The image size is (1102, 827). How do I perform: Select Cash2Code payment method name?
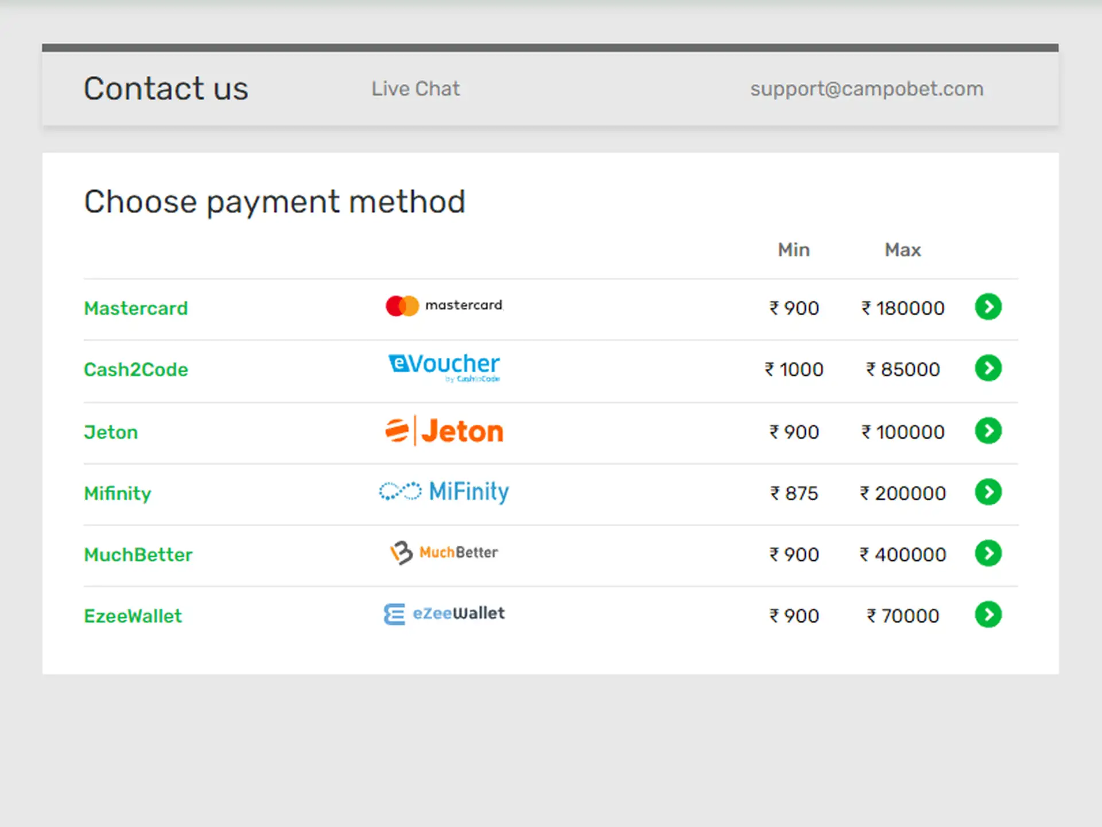pyautogui.click(x=136, y=370)
